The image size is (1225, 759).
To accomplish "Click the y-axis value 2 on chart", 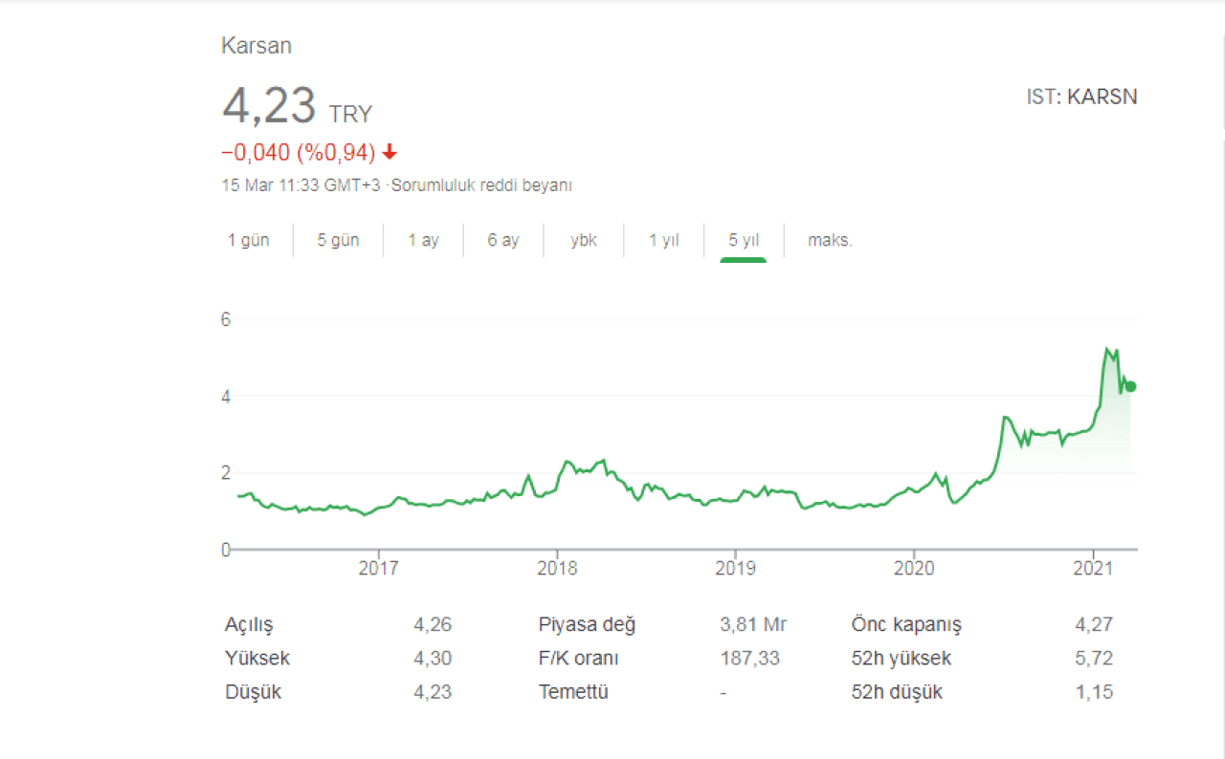I will [x=227, y=472].
